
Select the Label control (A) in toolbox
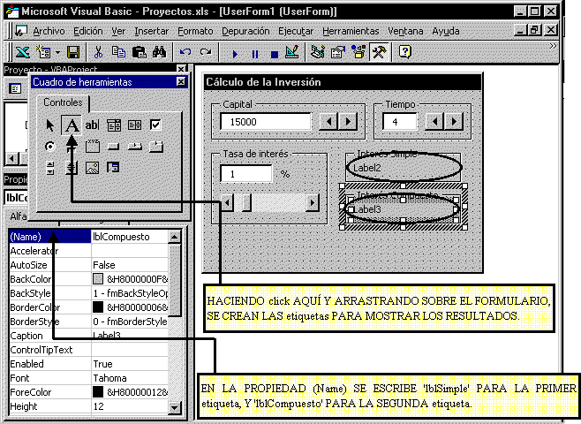[x=72, y=125]
